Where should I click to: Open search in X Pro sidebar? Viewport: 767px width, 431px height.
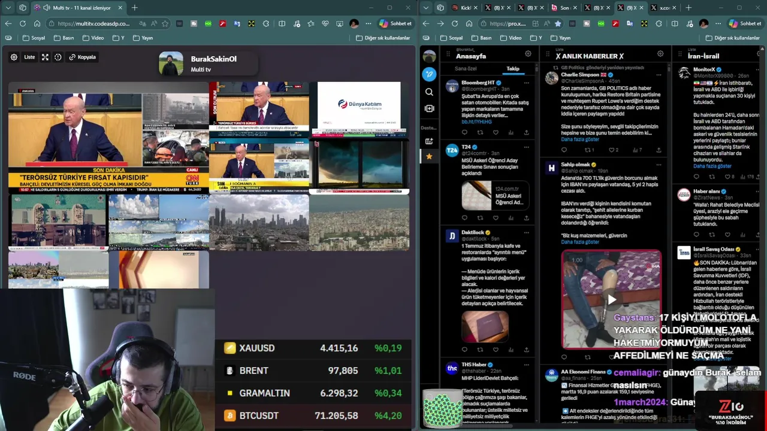click(x=429, y=92)
